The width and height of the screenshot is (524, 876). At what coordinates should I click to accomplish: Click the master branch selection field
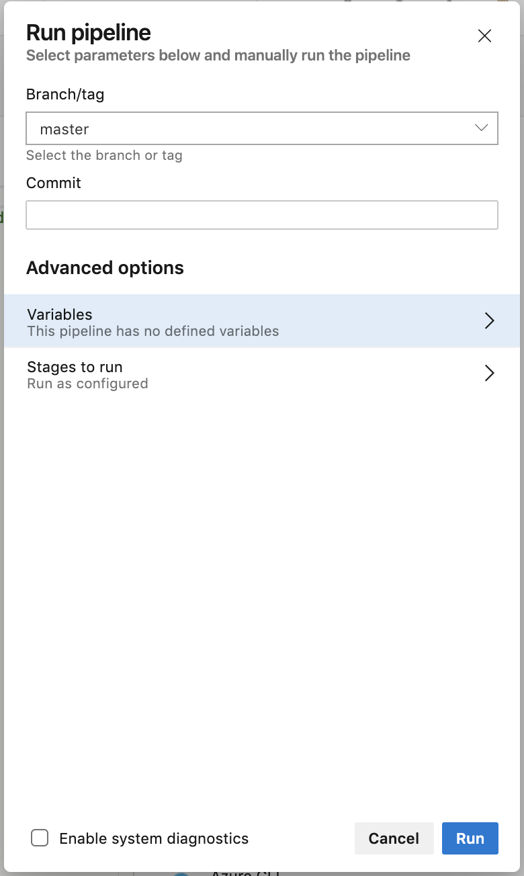[x=249, y=129]
